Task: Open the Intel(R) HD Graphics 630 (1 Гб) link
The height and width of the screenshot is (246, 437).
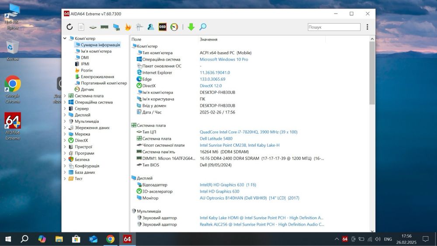Action: click(228, 185)
